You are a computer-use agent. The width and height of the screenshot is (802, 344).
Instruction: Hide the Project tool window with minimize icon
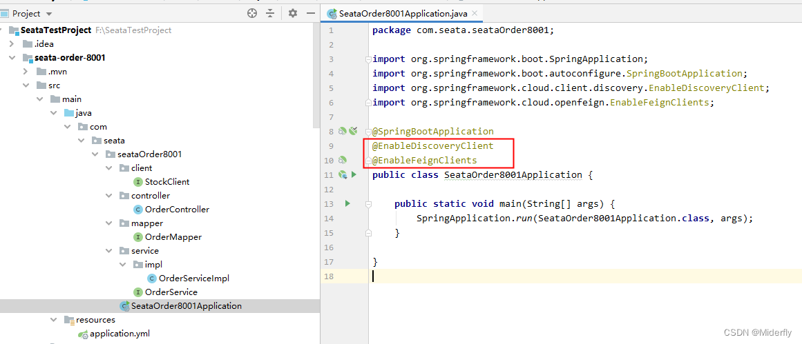310,13
